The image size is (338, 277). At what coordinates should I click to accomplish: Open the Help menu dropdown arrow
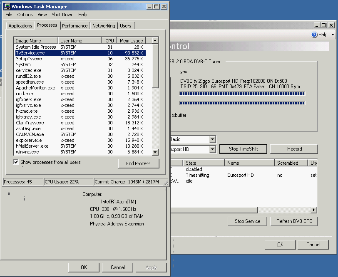point(333,35)
